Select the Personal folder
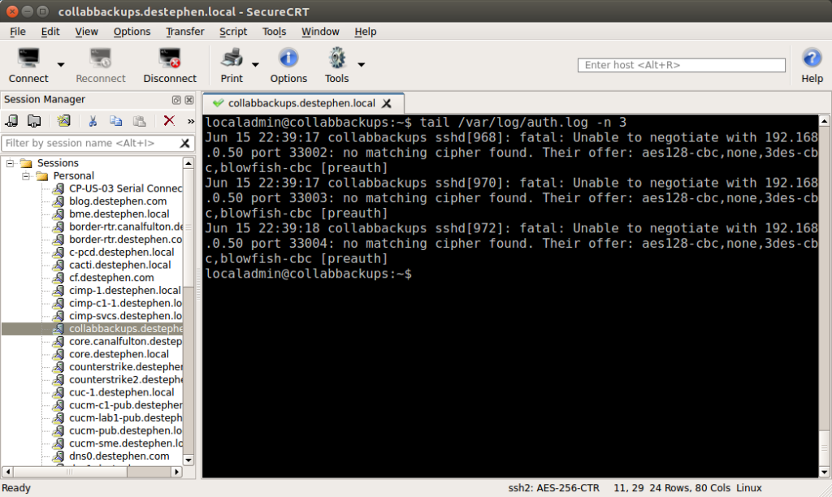Image resolution: width=832 pixels, height=497 pixels. pos(73,175)
